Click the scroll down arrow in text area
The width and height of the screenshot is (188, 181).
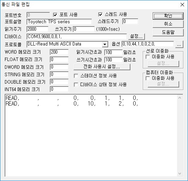(180, 173)
